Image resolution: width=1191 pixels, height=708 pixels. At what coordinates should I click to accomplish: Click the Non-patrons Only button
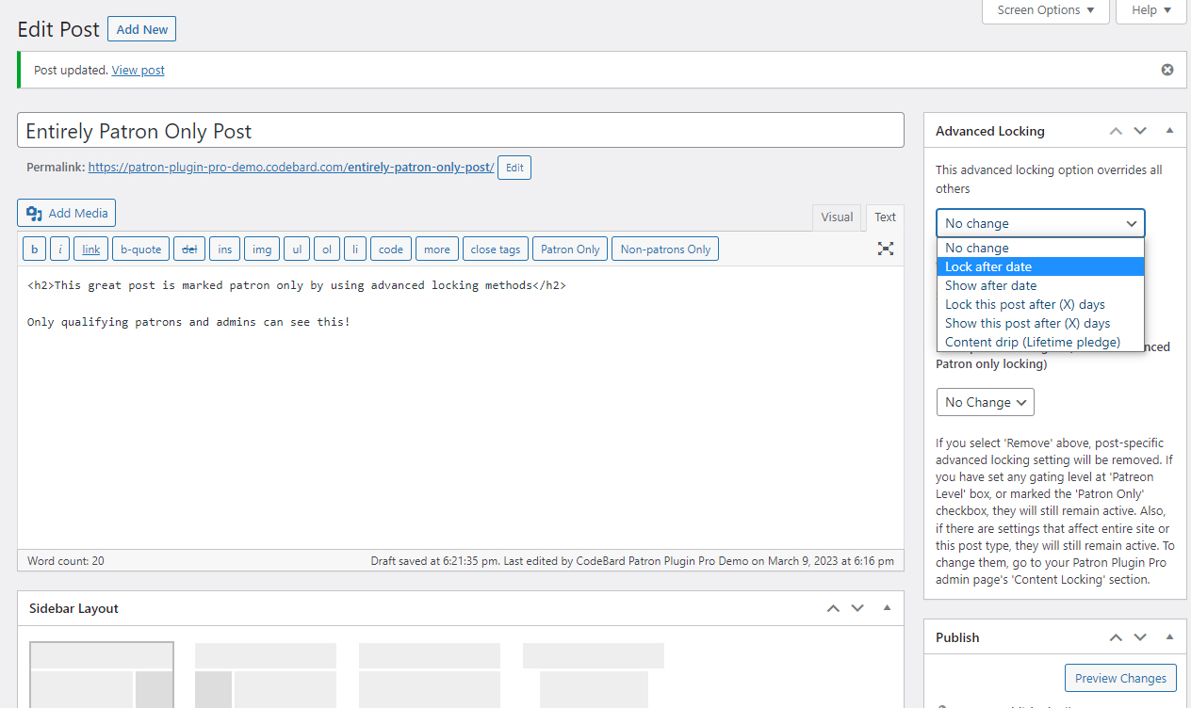click(665, 249)
